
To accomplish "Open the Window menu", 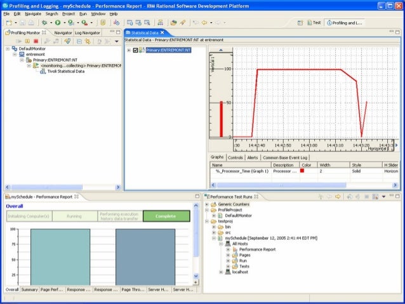I will (x=98, y=13).
